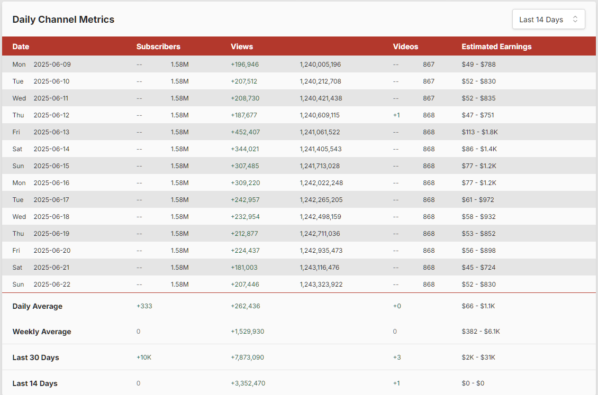The width and height of the screenshot is (598, 395).
Task: Click the views gain +181,003
Action: tap(244, 268)
